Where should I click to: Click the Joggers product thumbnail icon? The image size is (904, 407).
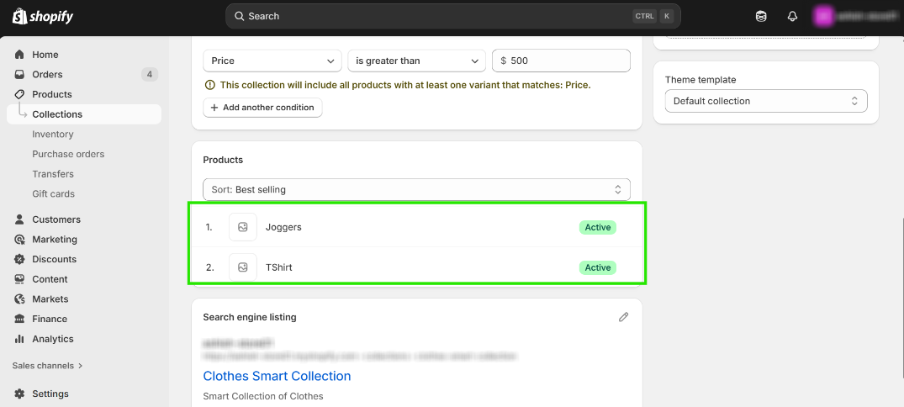tap(243, 227)
